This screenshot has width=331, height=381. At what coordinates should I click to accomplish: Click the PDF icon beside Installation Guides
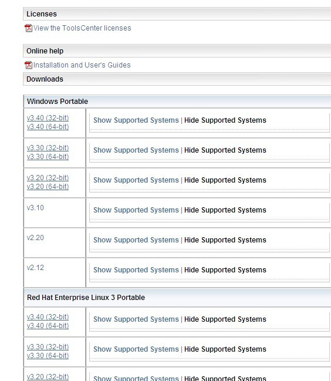(28, 65)
